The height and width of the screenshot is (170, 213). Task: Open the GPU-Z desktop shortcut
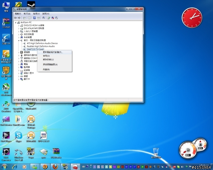click(44, 137)
